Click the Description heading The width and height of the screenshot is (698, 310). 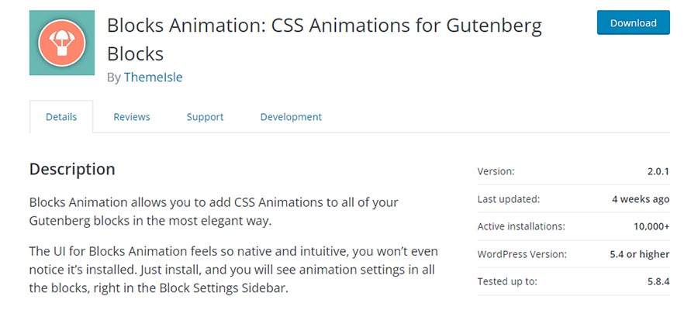click(x=72, y=169)
